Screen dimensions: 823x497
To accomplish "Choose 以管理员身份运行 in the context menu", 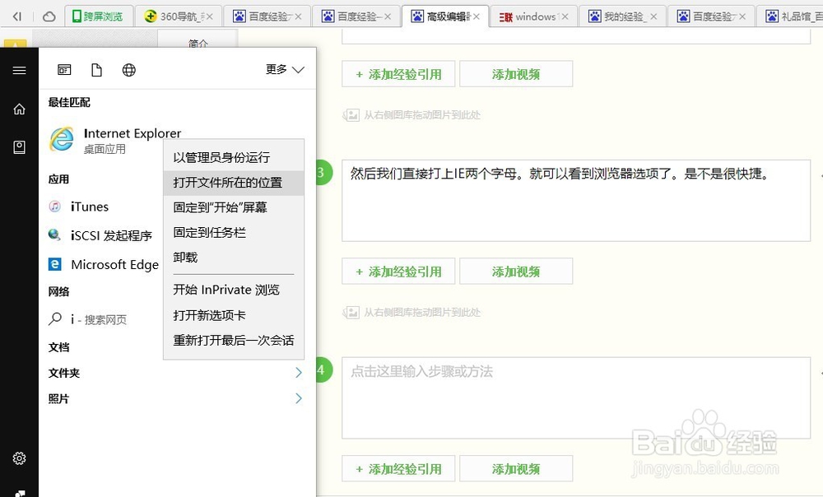I will tap(234, 157).
